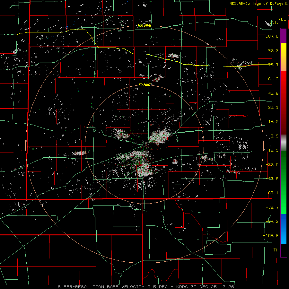The image size is (289, 289).
Task: Click the 61.2 velocity scale value
Action: (x=273, y=79)
